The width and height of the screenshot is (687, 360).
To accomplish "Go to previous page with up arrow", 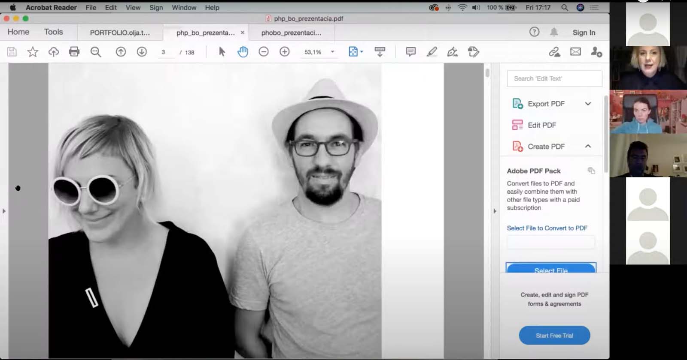I will pos(121,52).
